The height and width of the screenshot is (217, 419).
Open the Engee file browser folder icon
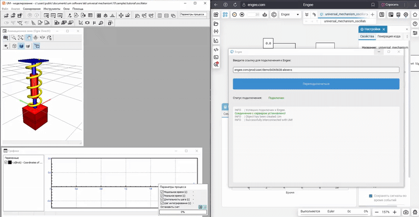216,24
